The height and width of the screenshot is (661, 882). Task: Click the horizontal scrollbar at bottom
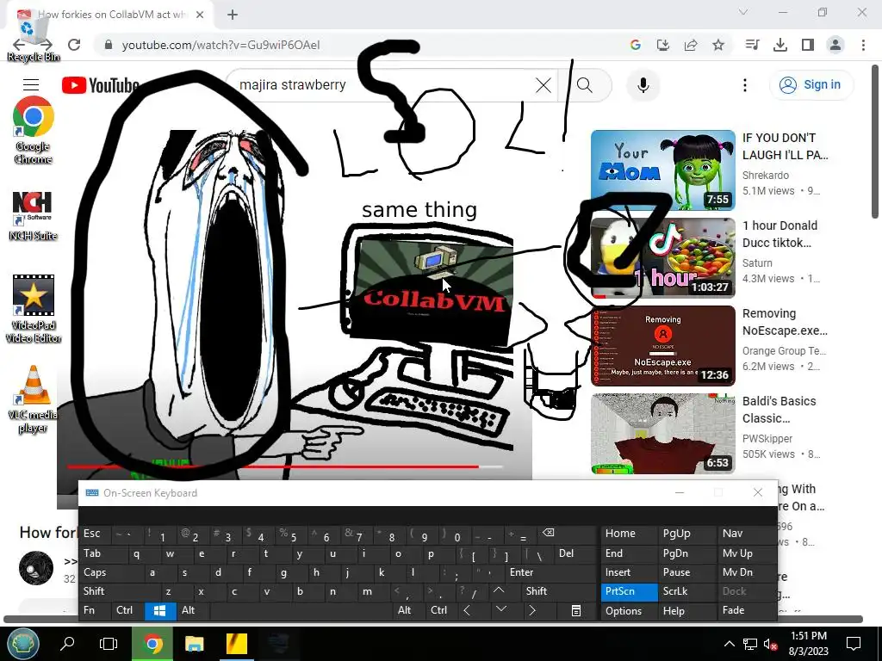pos(433,620)
